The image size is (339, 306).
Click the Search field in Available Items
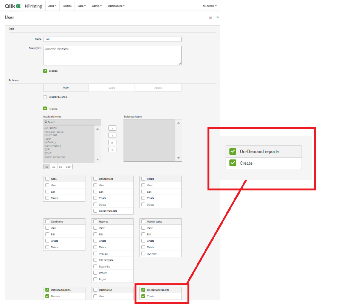(x=72, y=122)
